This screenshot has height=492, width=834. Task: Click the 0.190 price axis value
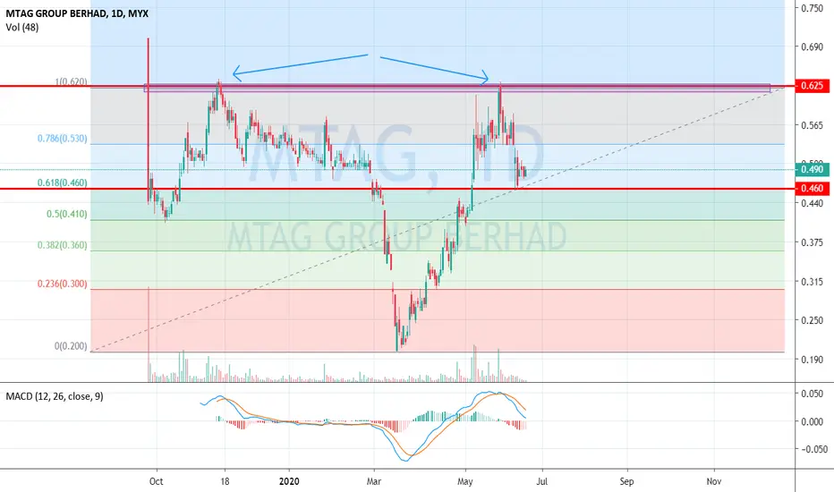tap(813, 360)
